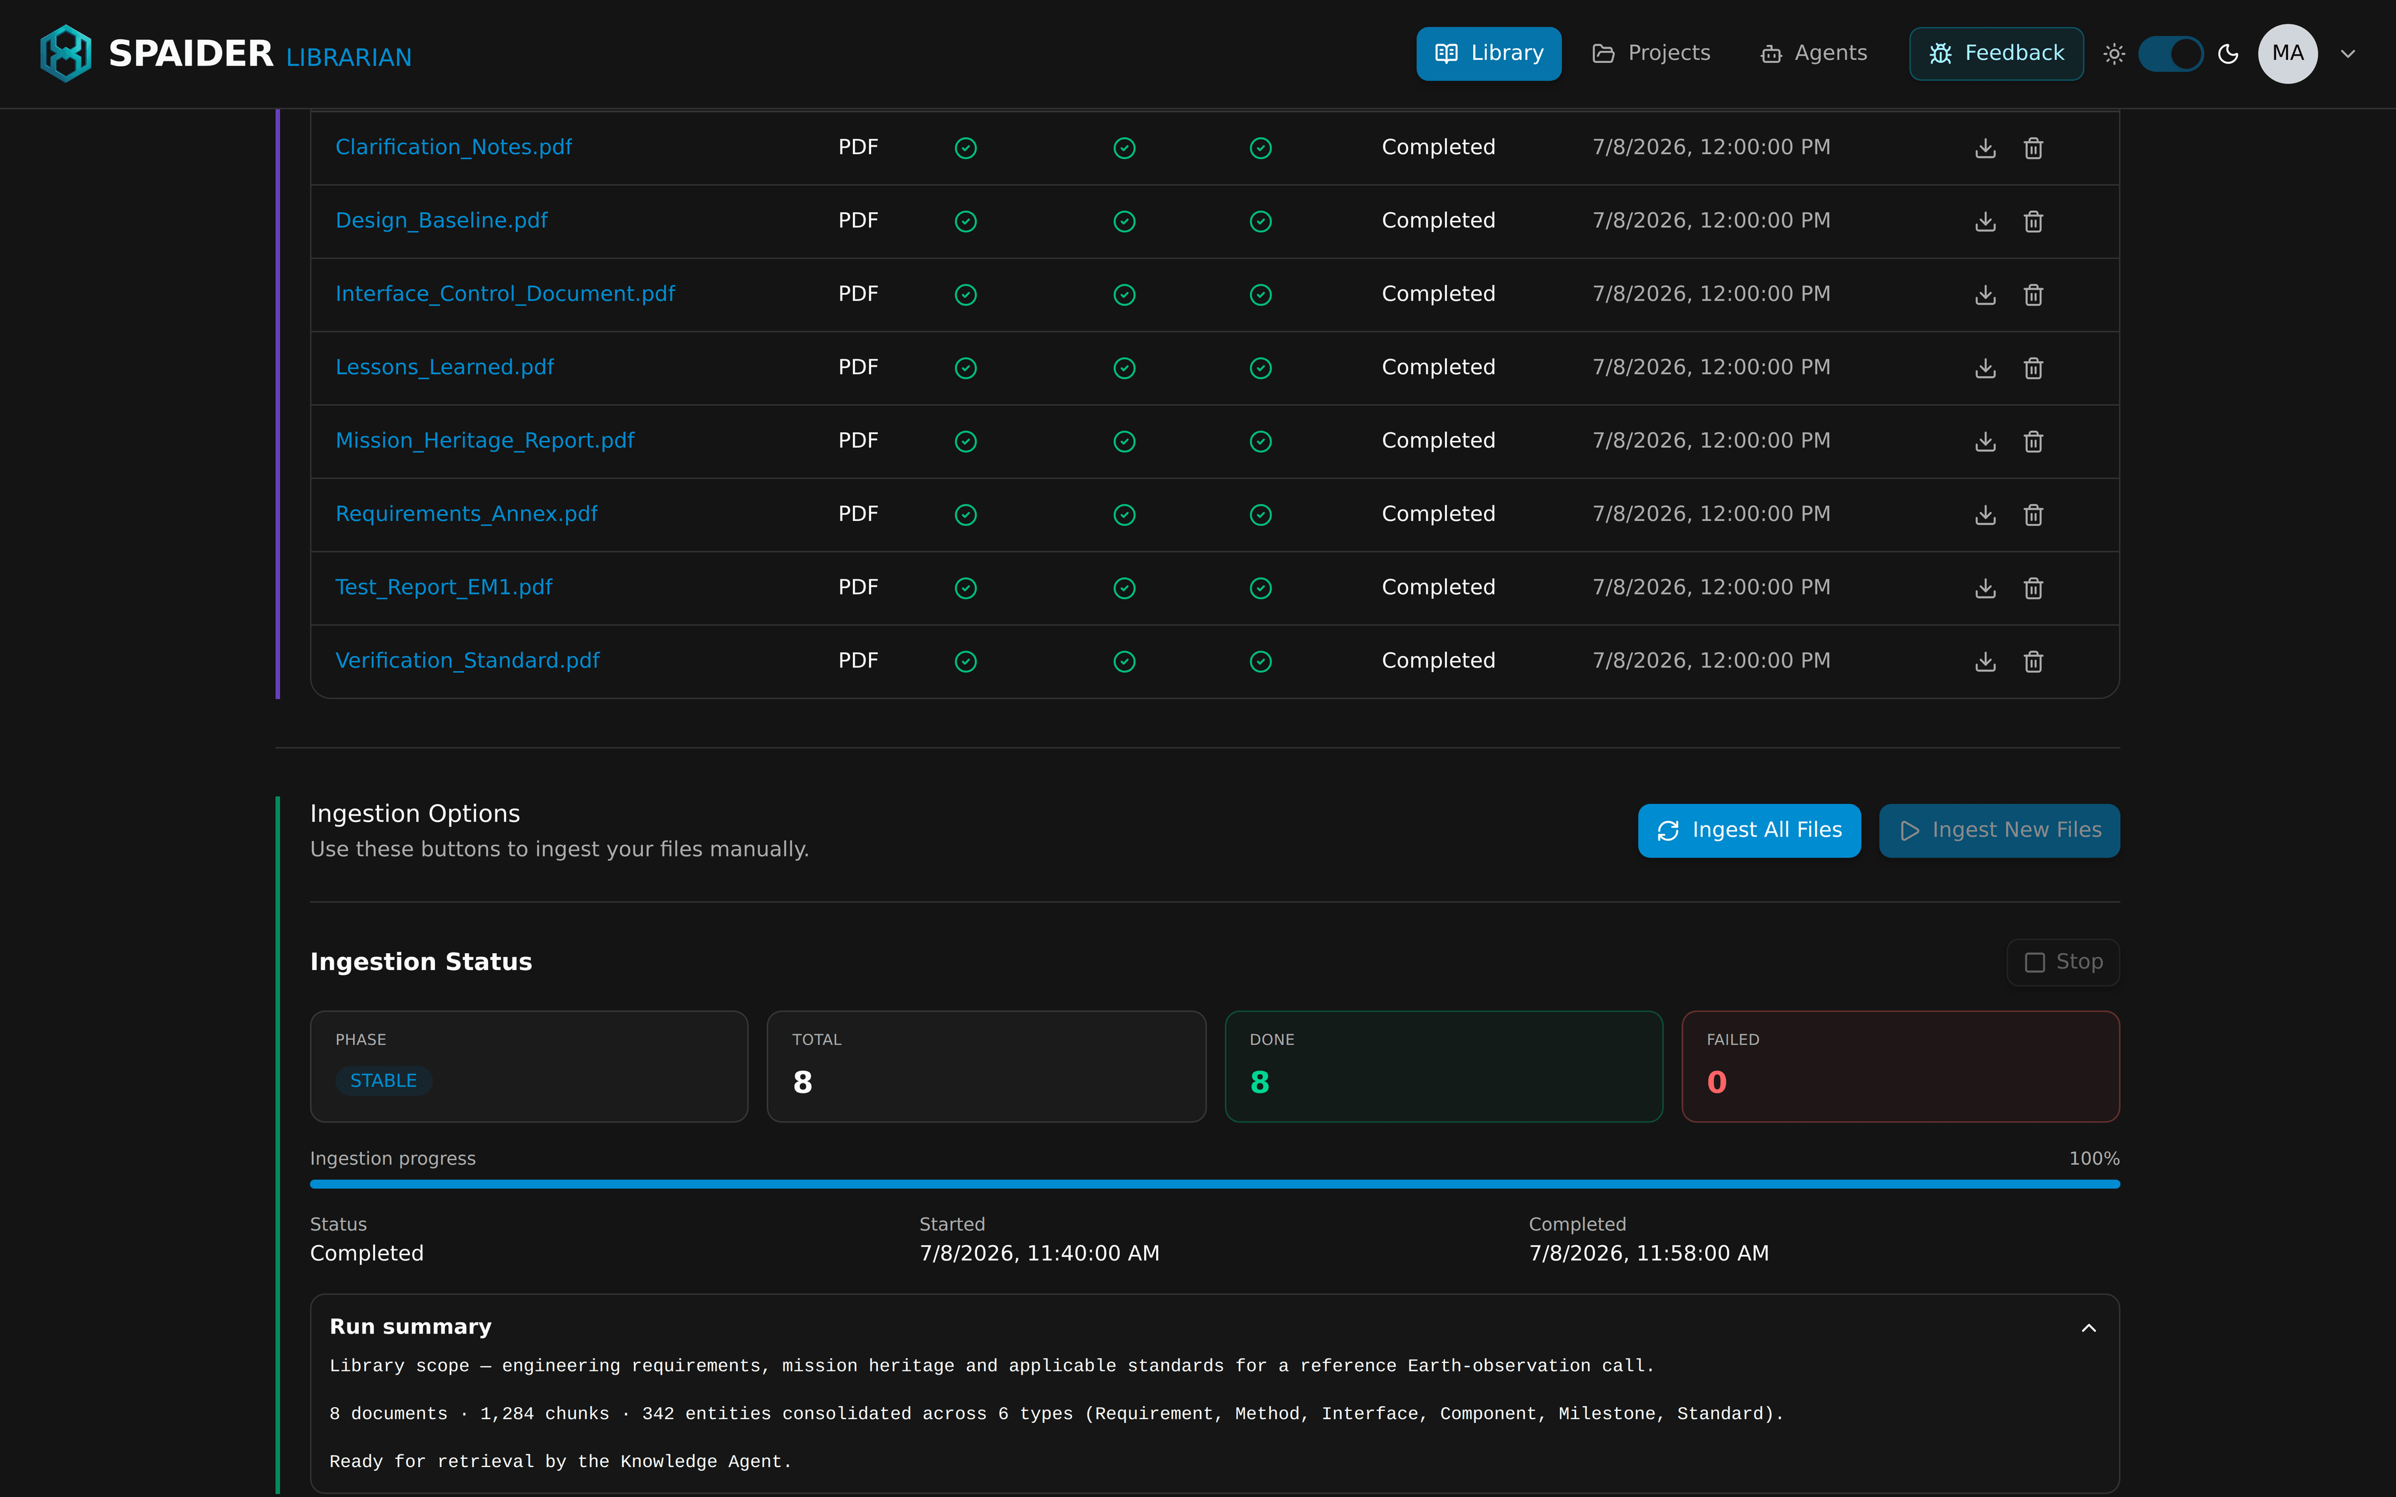Screen dimensions: 2396x1497
Task: Delete Requirements_Annex.pdf via trash icon
Action: [x=2033, y=514]
